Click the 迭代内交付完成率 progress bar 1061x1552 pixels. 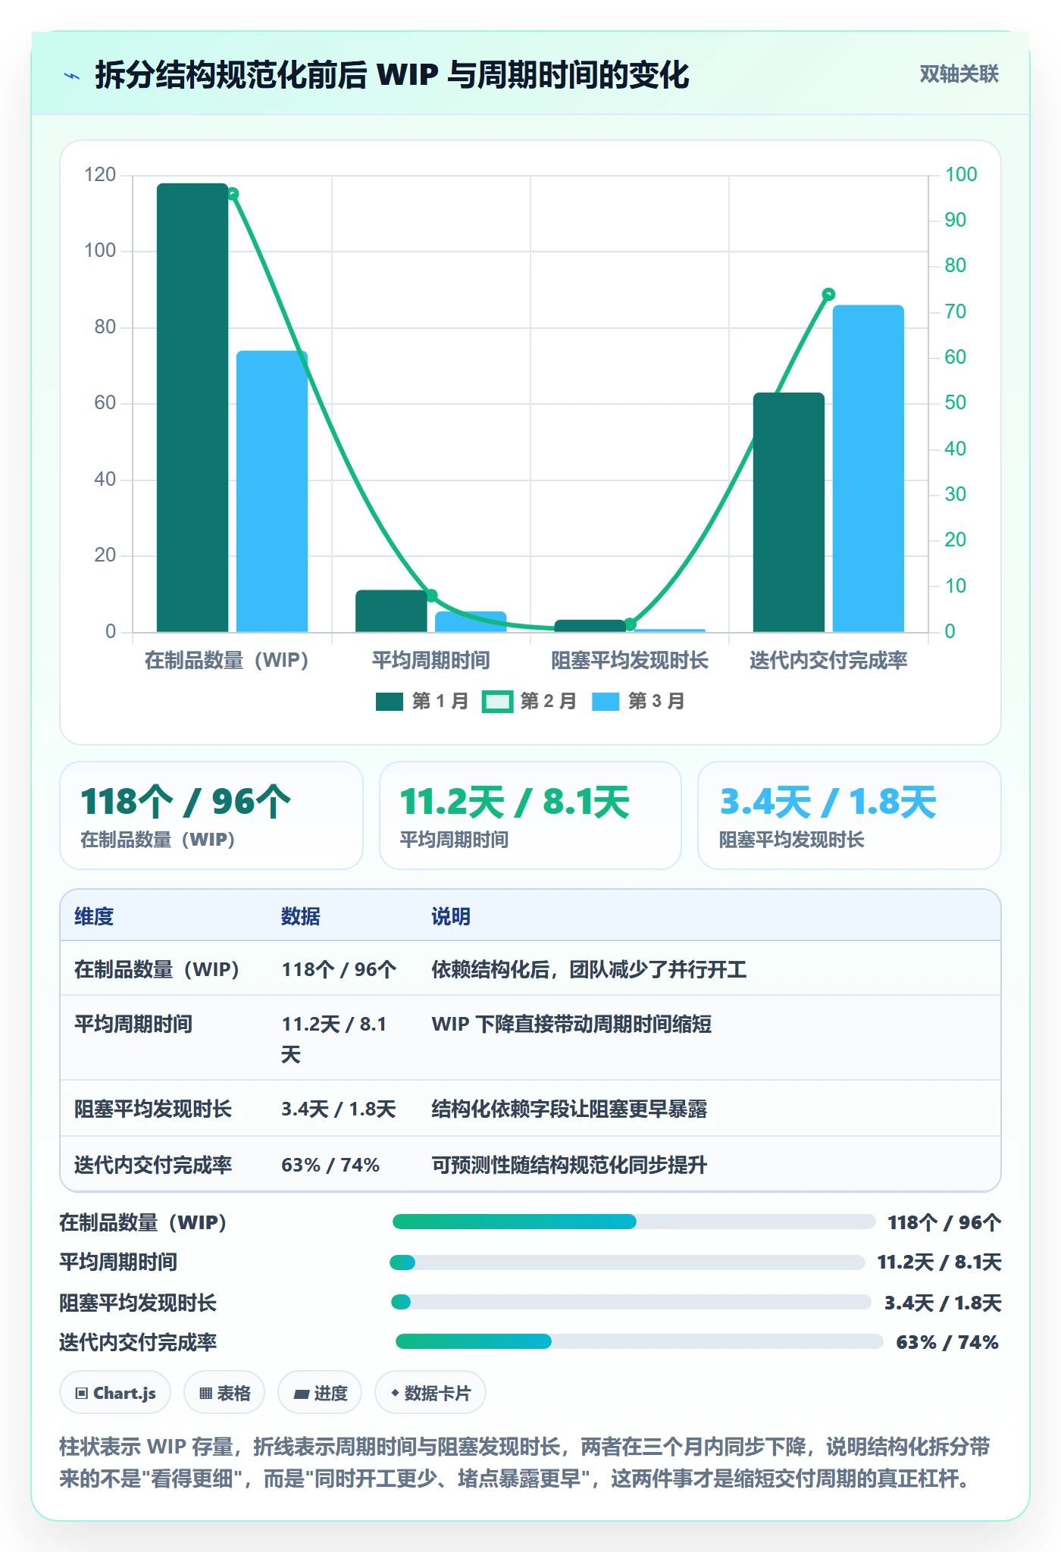640,1341
